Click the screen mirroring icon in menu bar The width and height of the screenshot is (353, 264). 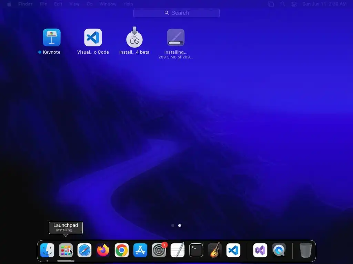(x=271, y=4)
